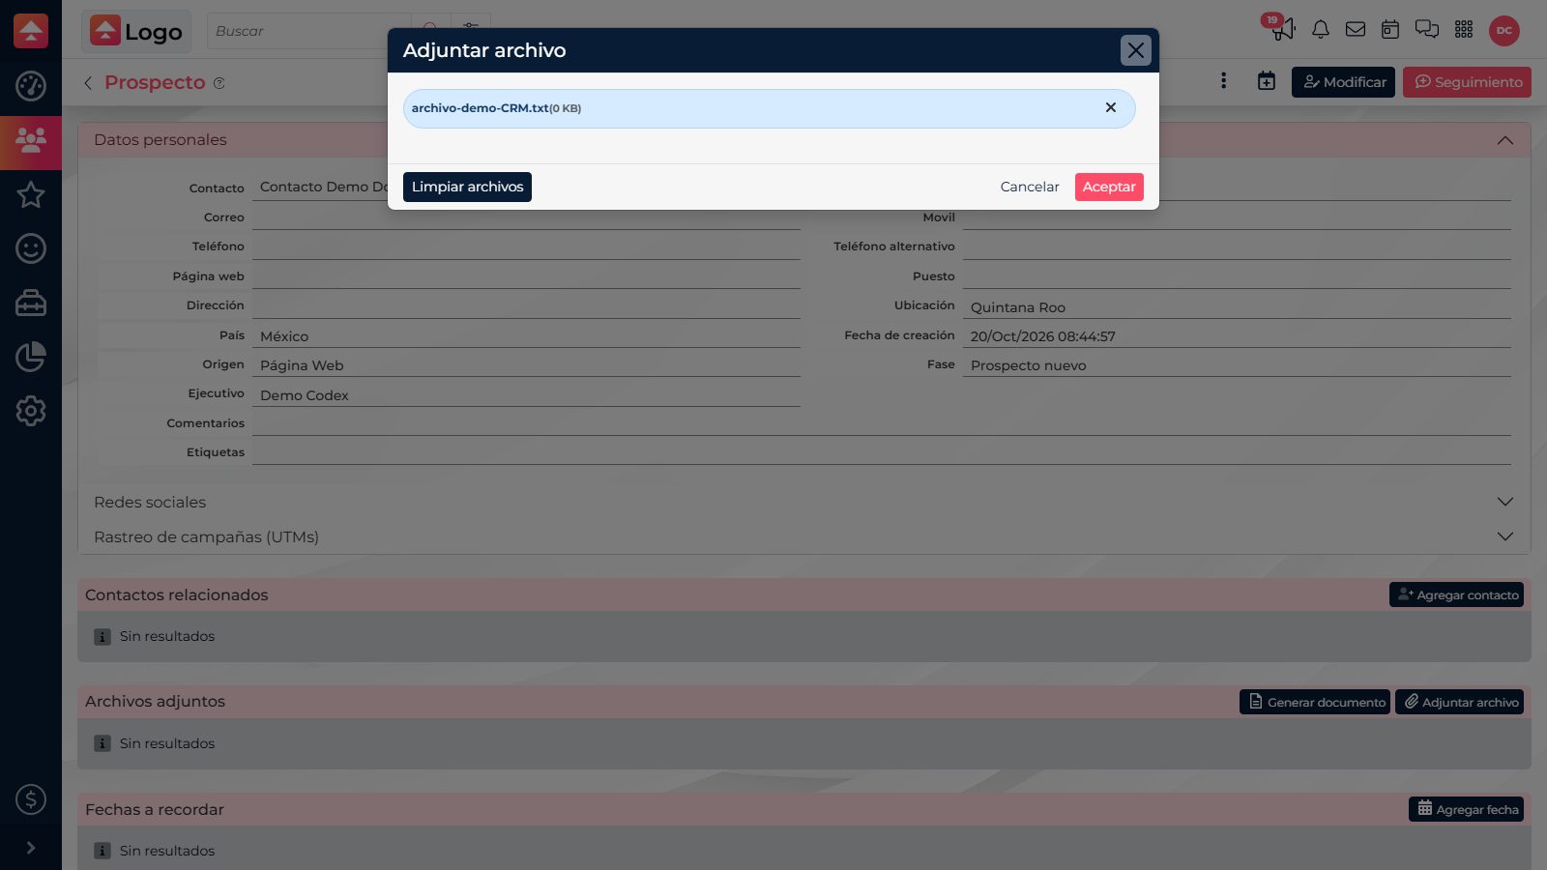
Task: Open the contacts people icon in sidebar
Action: 31,141
